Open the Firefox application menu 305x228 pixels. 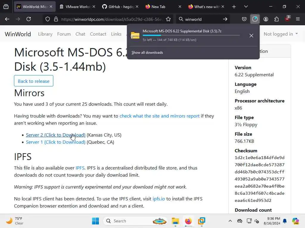[x=298, y=19]
